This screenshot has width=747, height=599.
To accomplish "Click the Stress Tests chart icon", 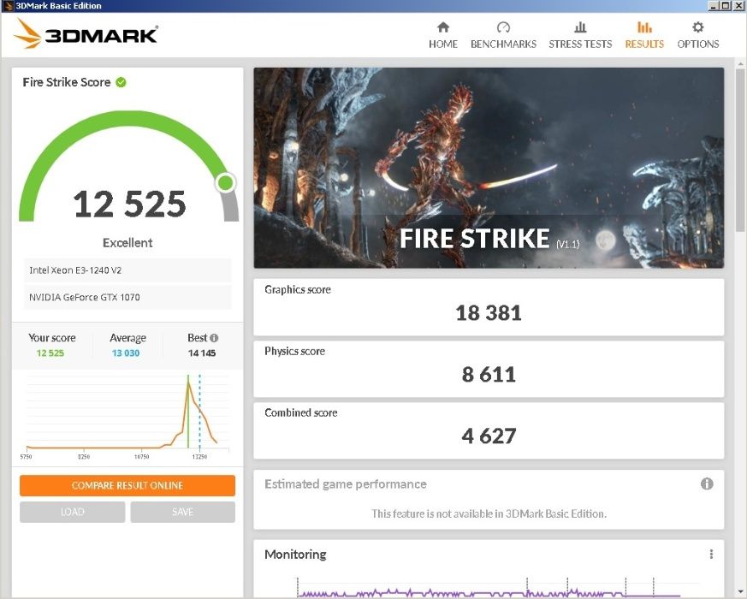I will click(580, 27).
